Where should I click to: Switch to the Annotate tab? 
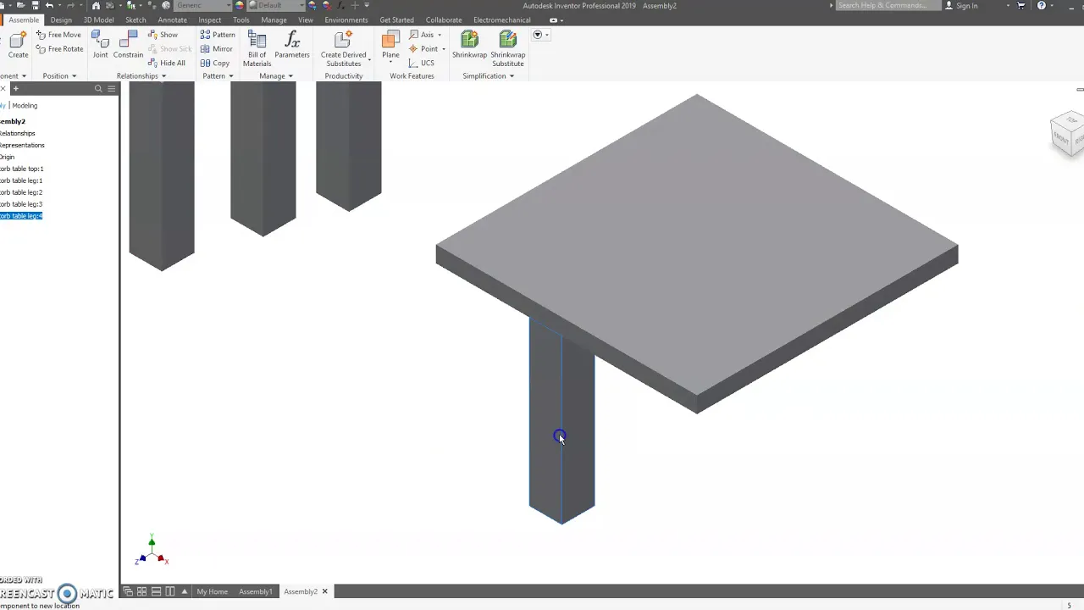click(x=173, y=19)
